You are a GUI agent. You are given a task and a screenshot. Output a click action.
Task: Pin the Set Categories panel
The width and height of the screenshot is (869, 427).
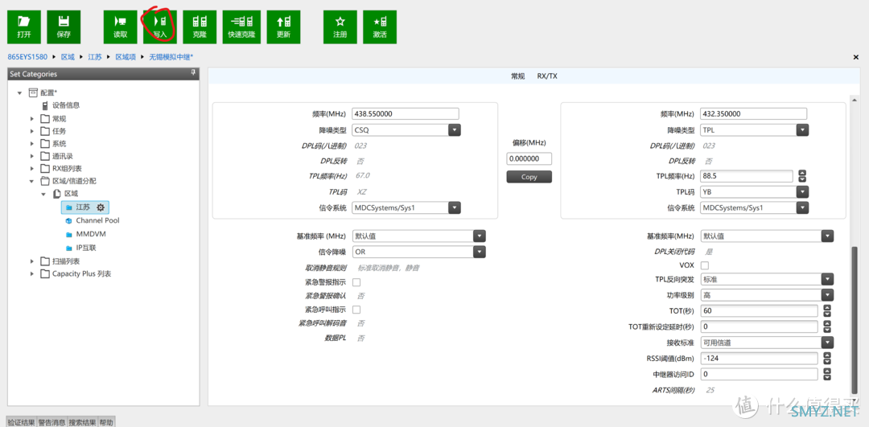[x=193, y=73]
